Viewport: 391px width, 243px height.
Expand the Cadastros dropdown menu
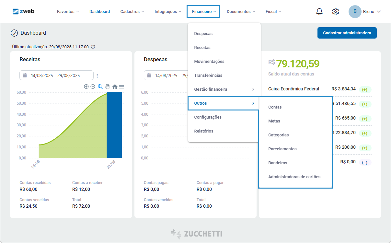tap(132, 12)
